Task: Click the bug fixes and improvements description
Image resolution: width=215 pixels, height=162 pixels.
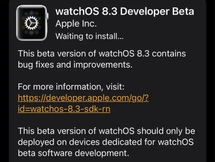Action: (102, 59)
